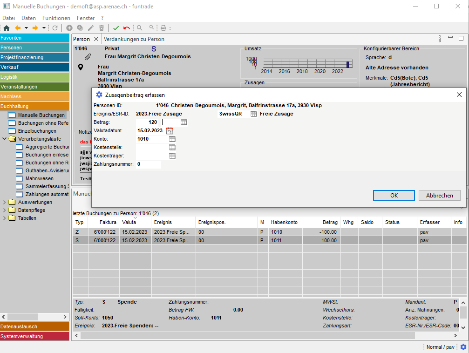The height and width of the screenshot is (353, 469).
Task: Open the Funktionen menu
Action: 56,18
